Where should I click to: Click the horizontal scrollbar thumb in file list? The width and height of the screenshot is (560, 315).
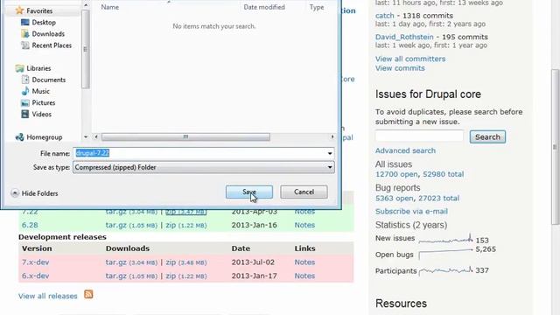185,136
